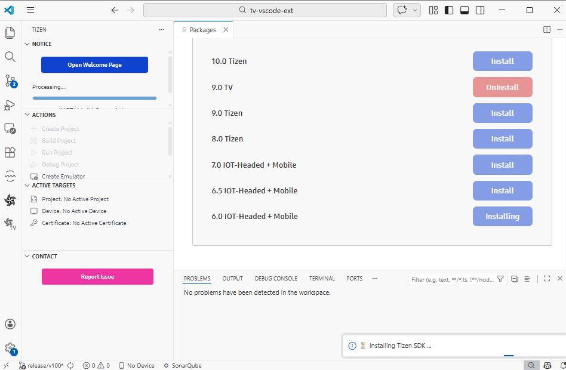The image size is (566, 370).
Task: Click Install for 10.0 Tizen
Action: [x=502, y=61]
